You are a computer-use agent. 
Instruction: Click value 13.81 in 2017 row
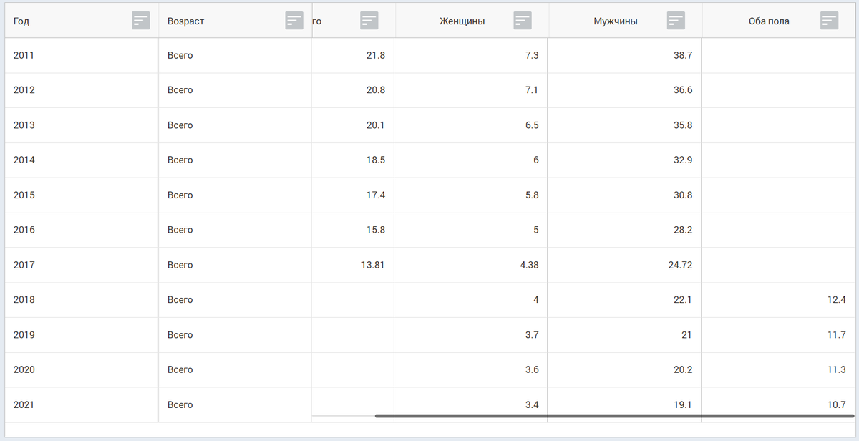point(373,265)
